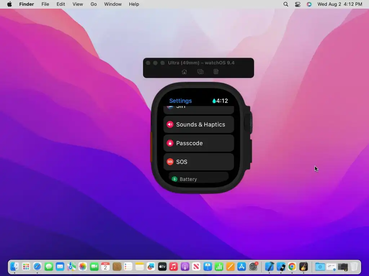Open Freeform from the Dock
The width and height of the screenshot is (369, 276).
coord(151,267)
